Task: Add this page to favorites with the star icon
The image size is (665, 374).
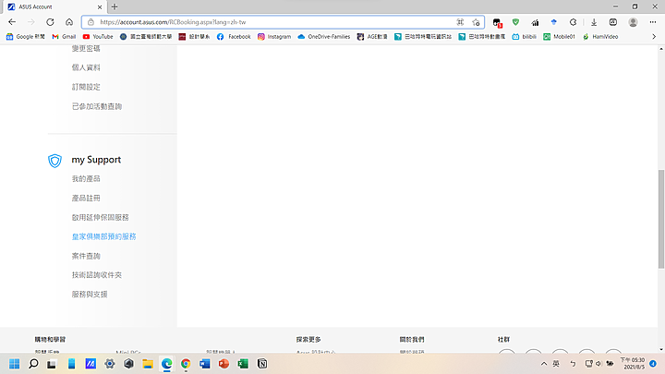Action: point(476,22)
